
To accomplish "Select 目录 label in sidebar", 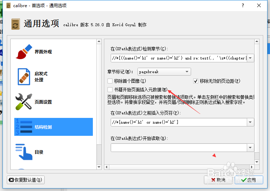I will coord(39,152).
